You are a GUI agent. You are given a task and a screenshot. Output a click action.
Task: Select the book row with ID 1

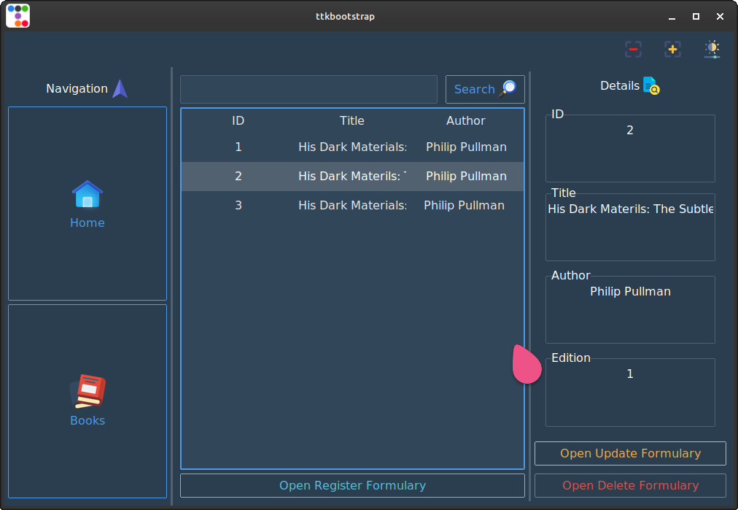[x=352, y=147]
